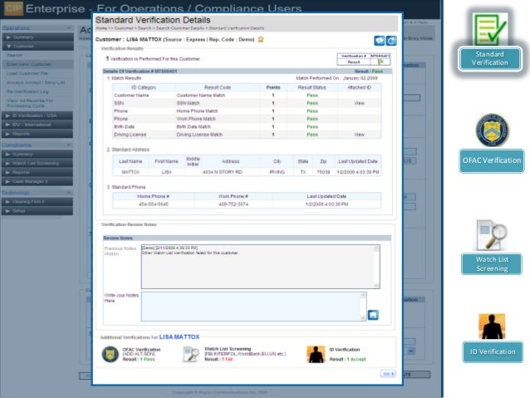This screenshot has height=398, width=530.
Task: Expand Watch List Screening in the sidebar
Action: tap(37, 164)
